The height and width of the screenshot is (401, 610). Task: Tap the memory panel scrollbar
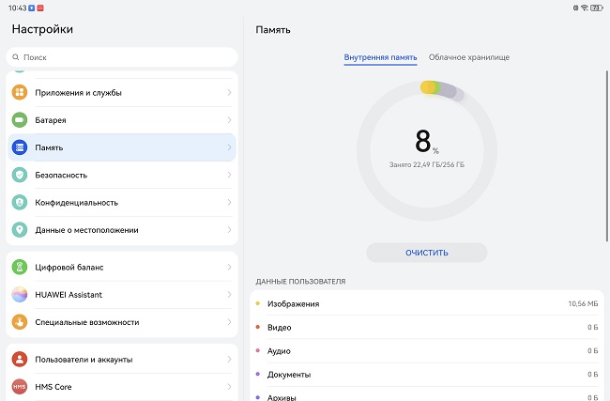pos(607,156)
